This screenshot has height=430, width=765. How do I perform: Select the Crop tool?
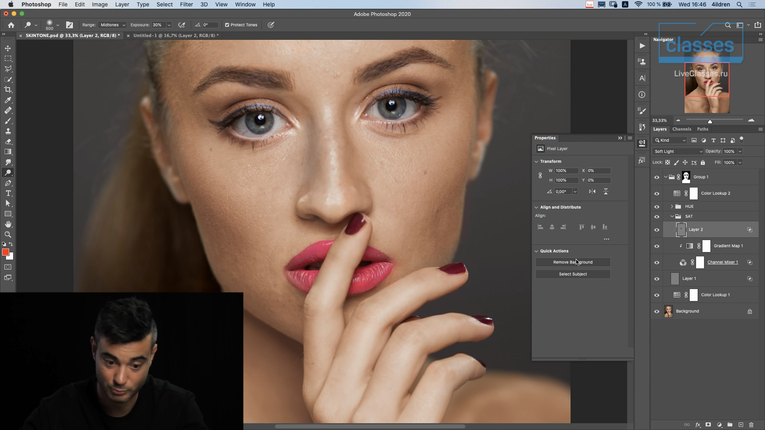8,90
